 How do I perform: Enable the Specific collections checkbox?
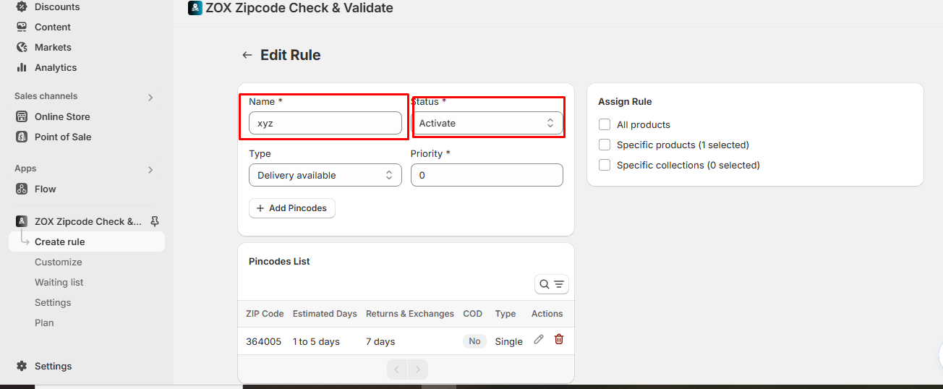coord(605,165)
